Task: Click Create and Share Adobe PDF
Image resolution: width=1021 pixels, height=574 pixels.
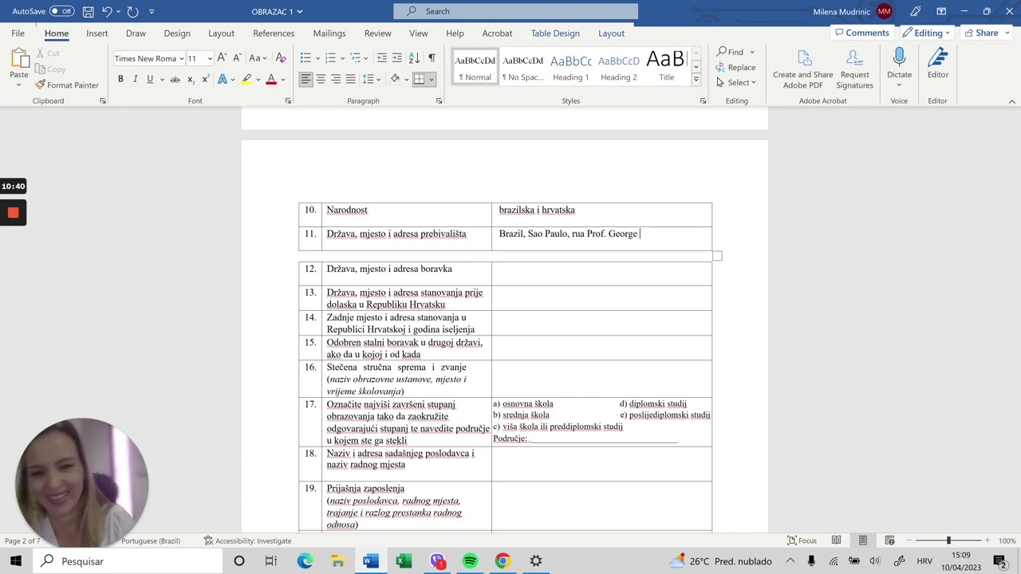Action: [802, 69]
